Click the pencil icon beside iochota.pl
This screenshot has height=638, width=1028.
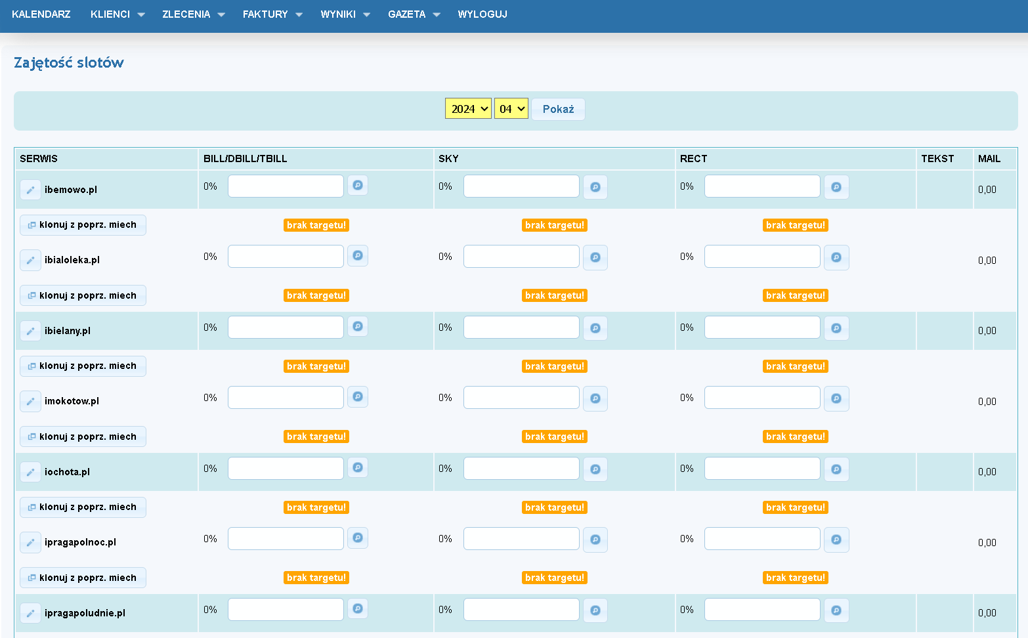click(x=30, y=472)
